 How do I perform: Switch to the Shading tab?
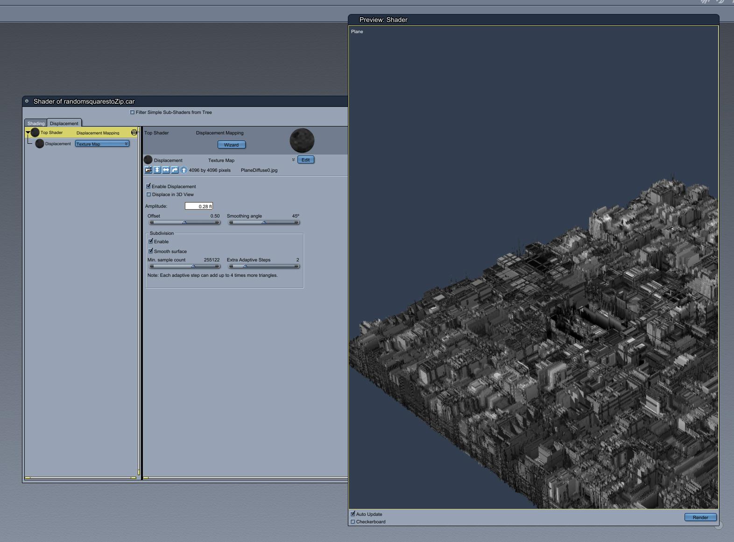[36, 123]
